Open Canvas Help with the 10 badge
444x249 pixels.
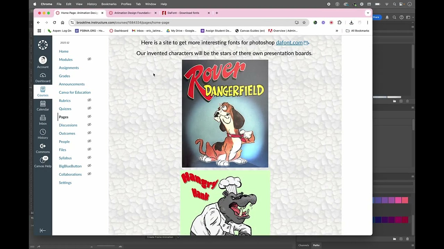pos(43,162)
